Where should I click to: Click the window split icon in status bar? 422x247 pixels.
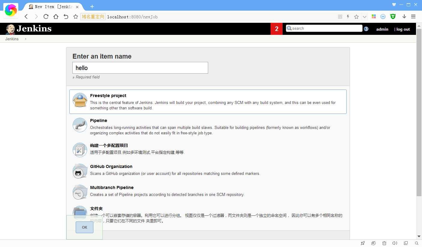coord(406,243)
